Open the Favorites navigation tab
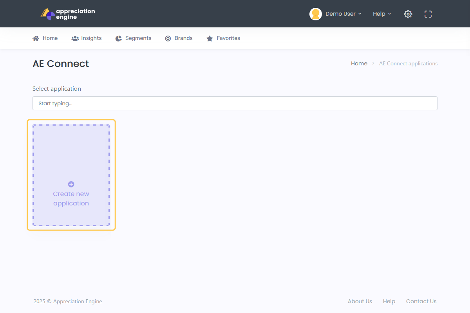 pyautogui.click(x=223, y=38)
